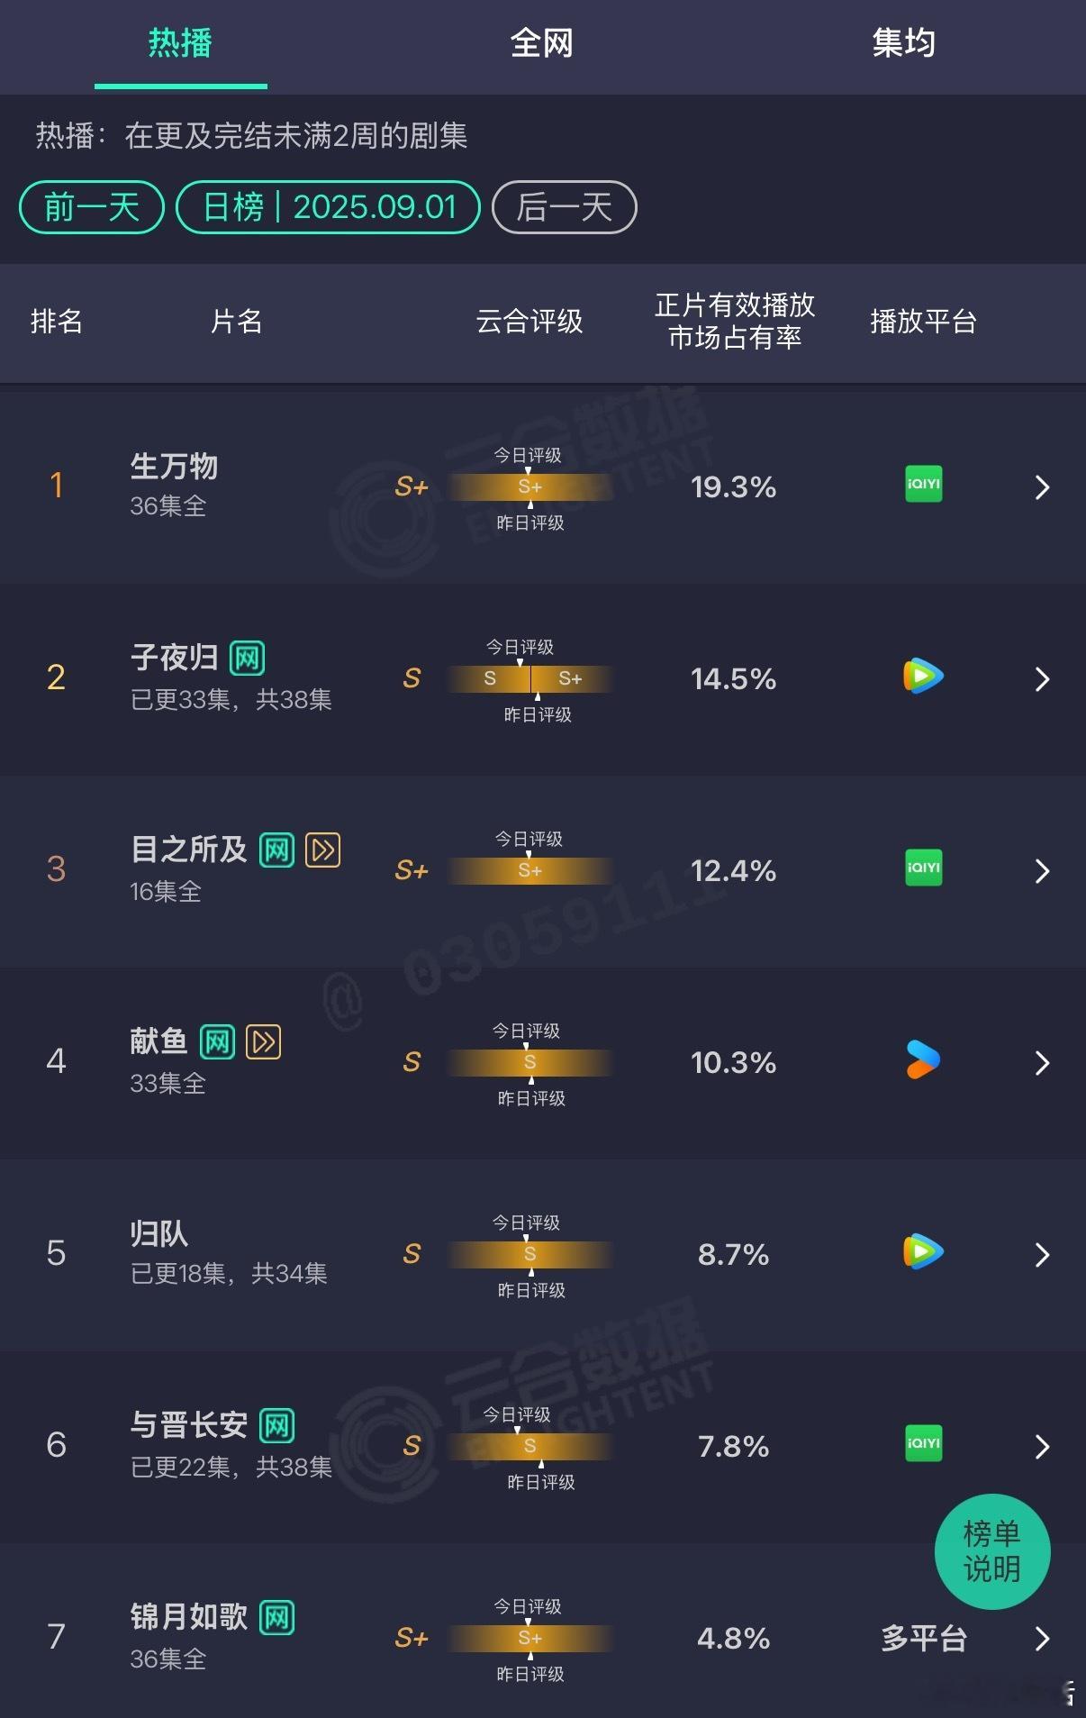This screenshot has width=1086, height=1718.
Task: Open details chevron for 锦月如歌
Action: [1043, 1639]
